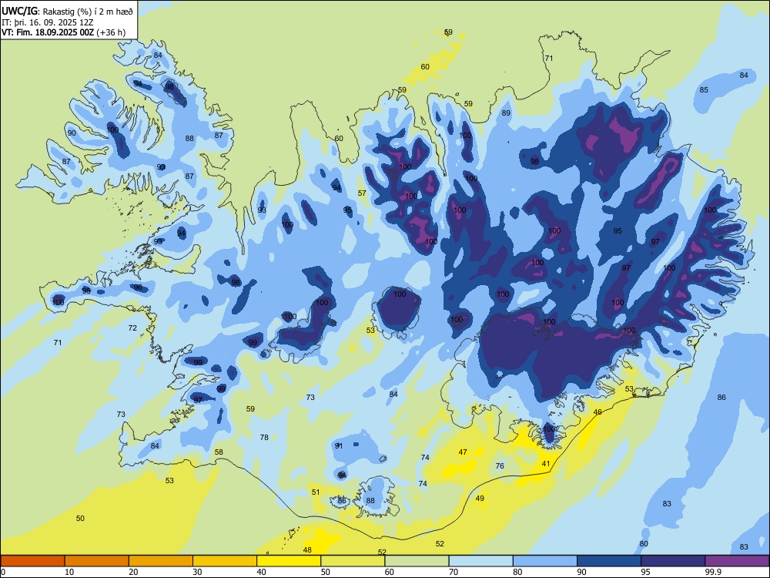Select the pale blue 70–80 legend swatch

coord(480,561)
